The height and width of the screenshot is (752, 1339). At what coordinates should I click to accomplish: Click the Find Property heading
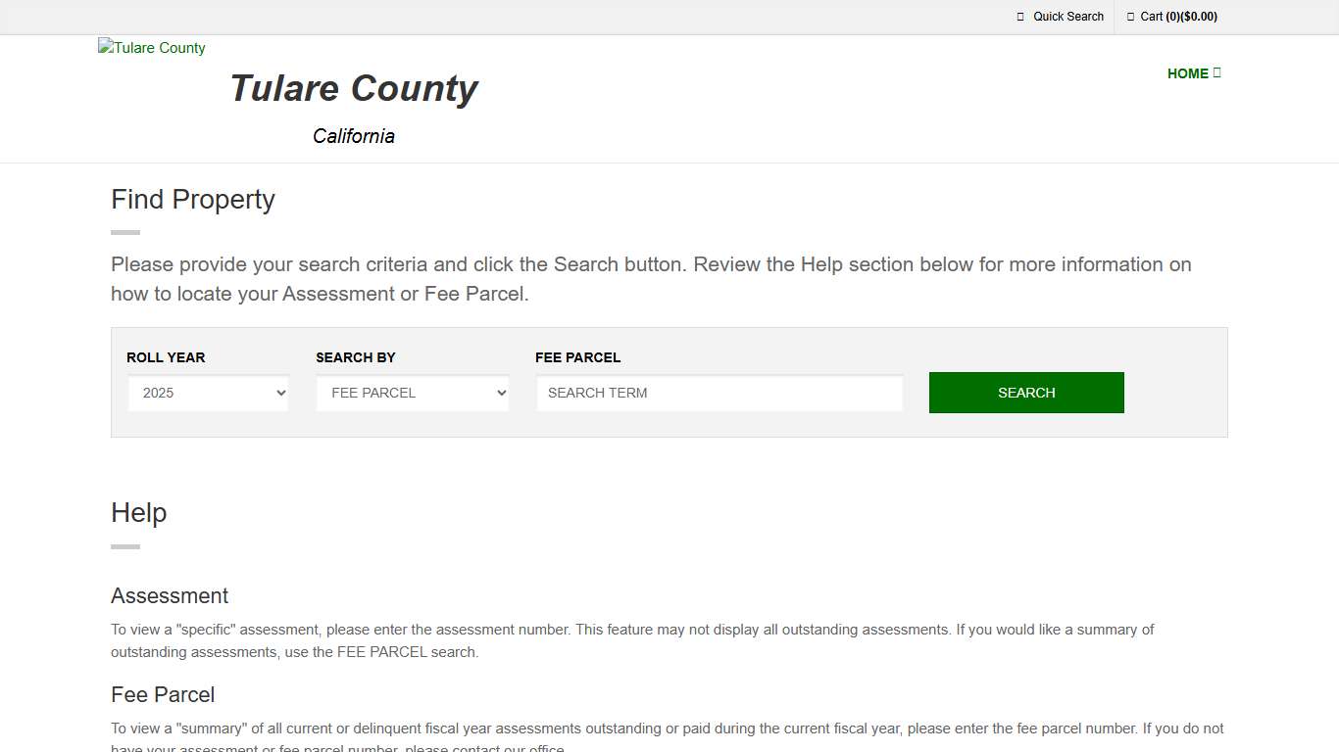tap(192, 200)
